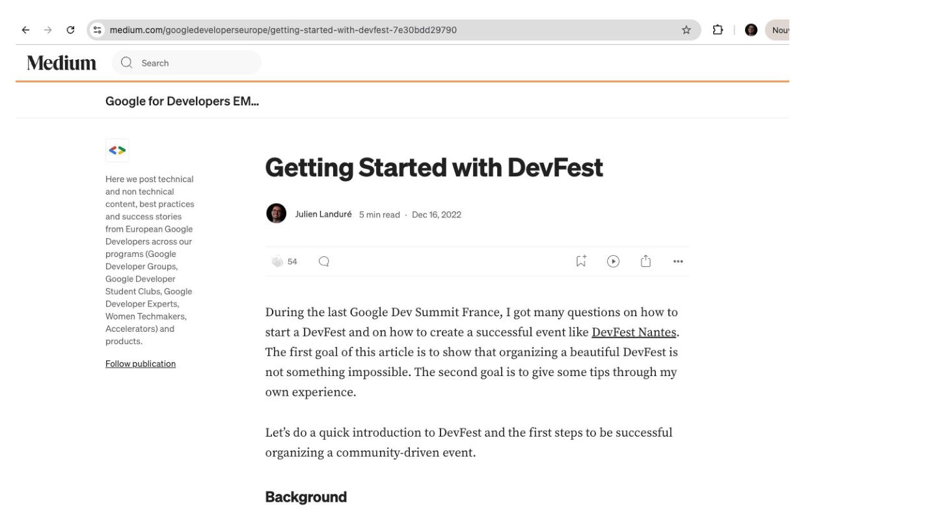
Task: Click the browser forward arrow
Action: click(x=48, y=30)
